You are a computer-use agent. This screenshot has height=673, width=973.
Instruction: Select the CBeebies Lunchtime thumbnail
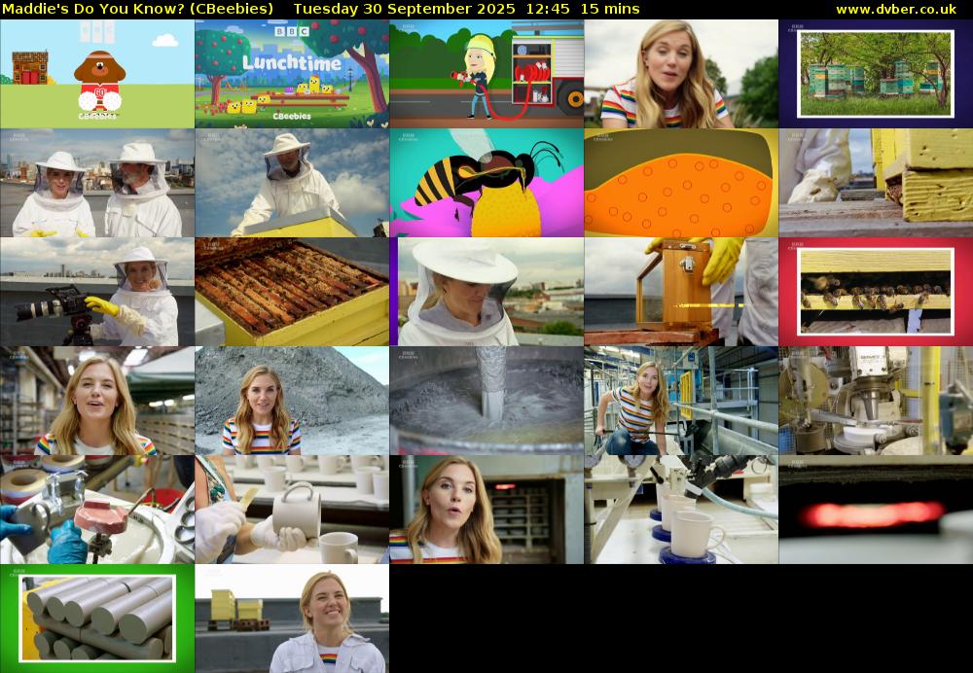tap(292, 74)
